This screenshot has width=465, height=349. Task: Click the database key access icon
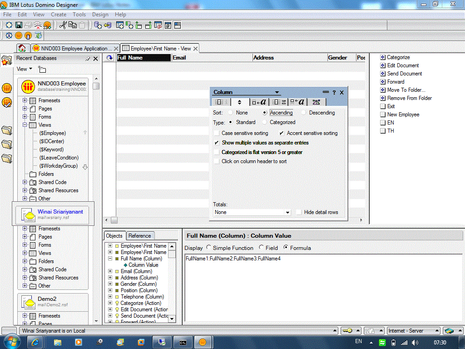coord(108,25)
